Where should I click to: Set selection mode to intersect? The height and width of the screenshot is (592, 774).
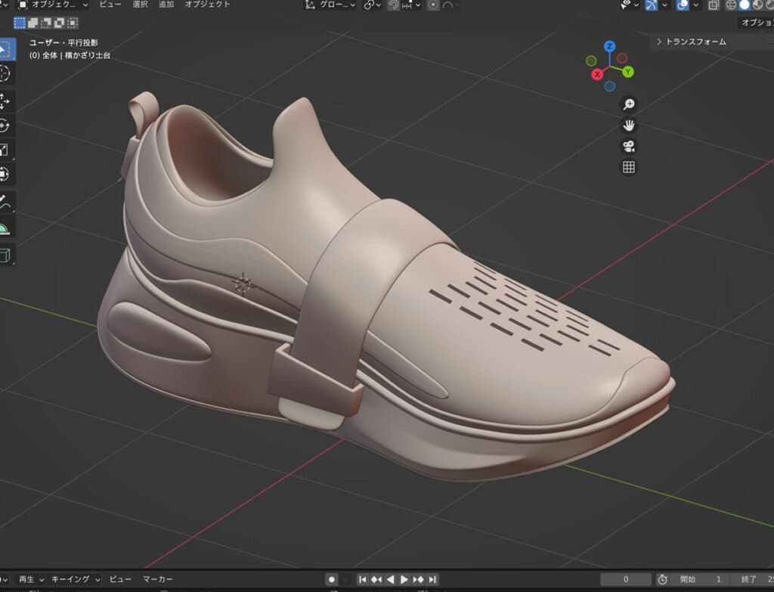click(73, 23)
